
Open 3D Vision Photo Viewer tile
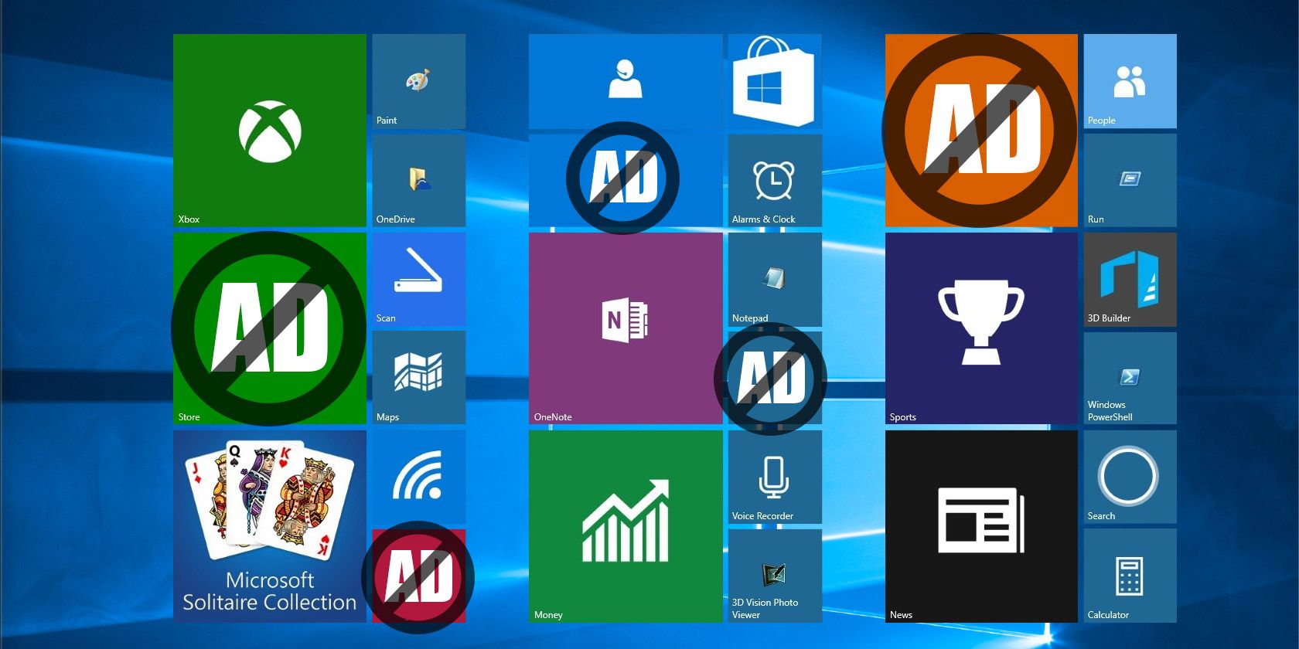pos(775,576)
